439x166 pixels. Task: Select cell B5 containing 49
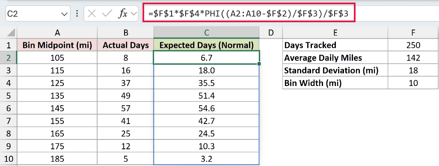point(125,95)
